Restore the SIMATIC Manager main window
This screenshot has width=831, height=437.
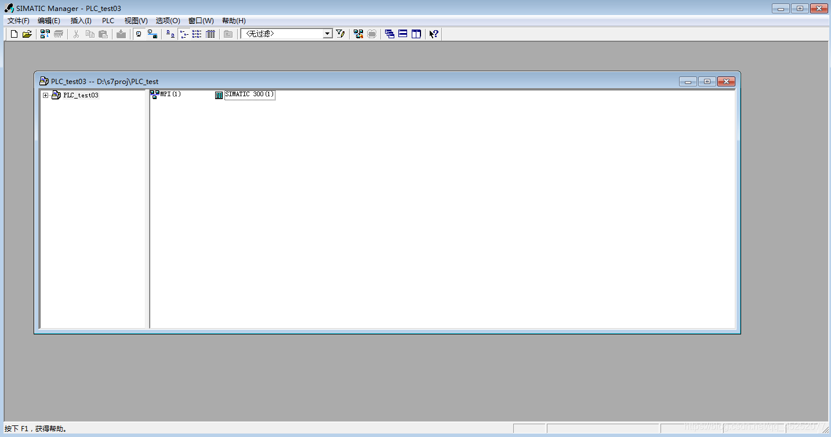tap(800, 8)
